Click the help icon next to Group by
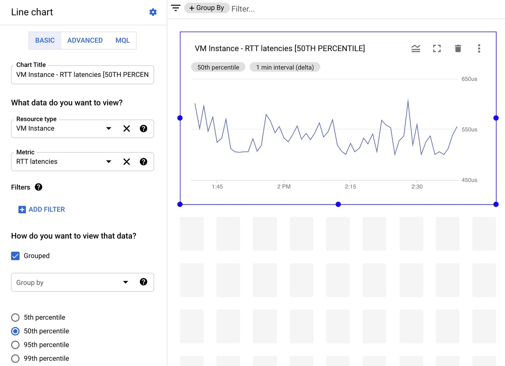The image size is (505, 366). [144, 282]
